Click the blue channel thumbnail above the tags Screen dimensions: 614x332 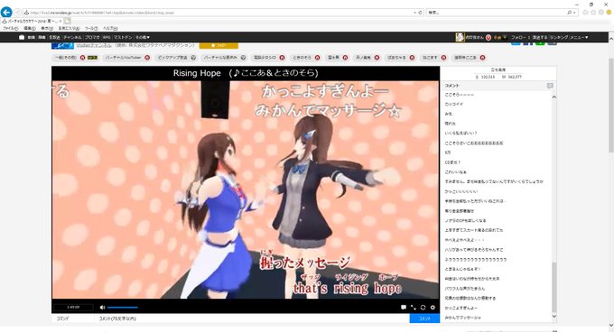pos(62,46)
